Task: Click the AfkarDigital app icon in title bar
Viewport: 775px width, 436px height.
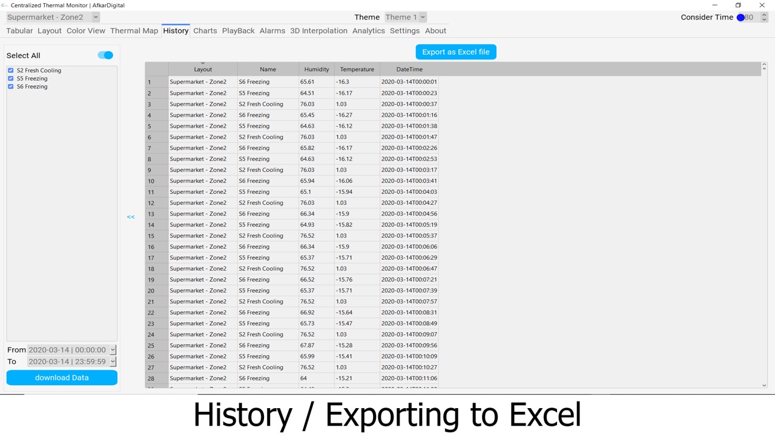Action: 5,5
